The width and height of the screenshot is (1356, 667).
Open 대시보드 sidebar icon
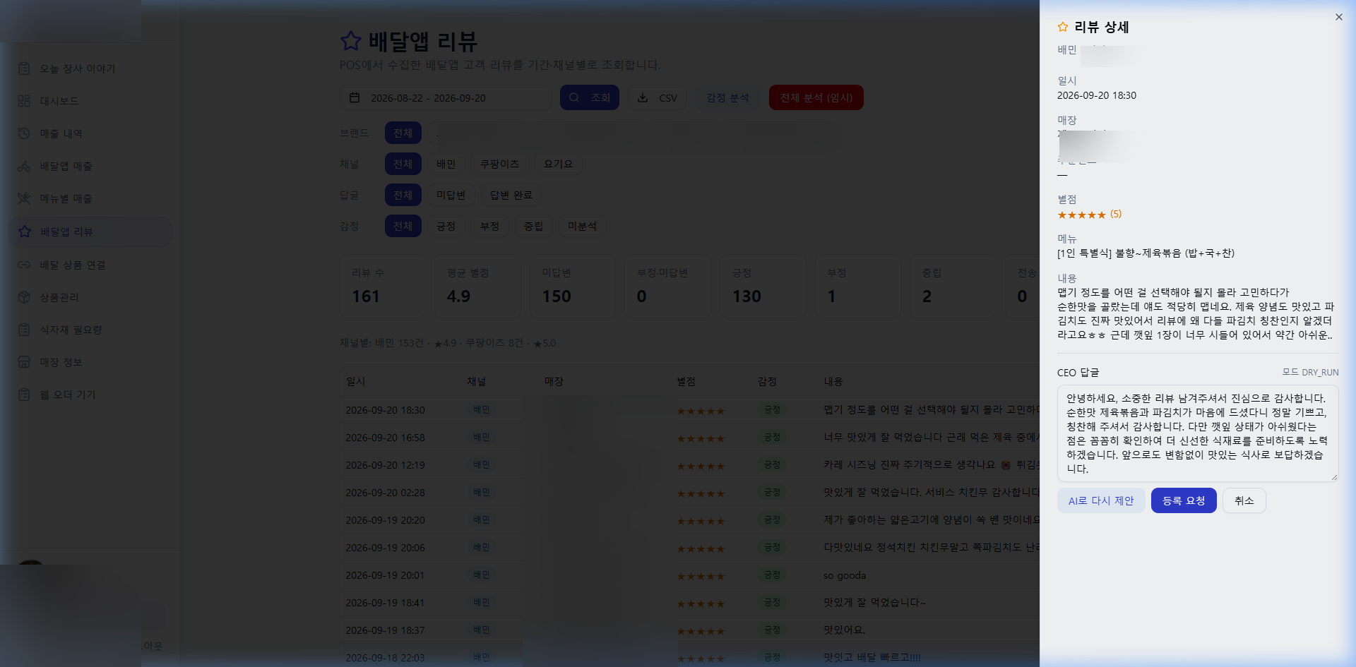click(x=24, y=101)
